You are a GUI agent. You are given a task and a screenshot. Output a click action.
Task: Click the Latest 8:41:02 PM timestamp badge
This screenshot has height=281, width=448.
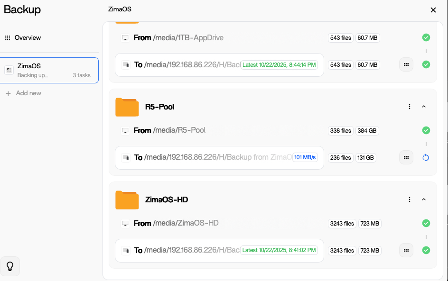pyautogui.click(x=279, y=250)
